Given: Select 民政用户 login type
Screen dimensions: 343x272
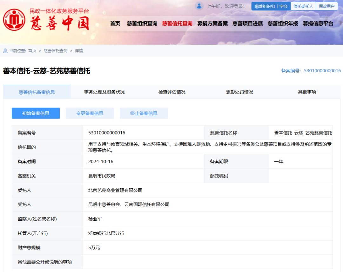Looking at the screenshot, I should point(327,6).
